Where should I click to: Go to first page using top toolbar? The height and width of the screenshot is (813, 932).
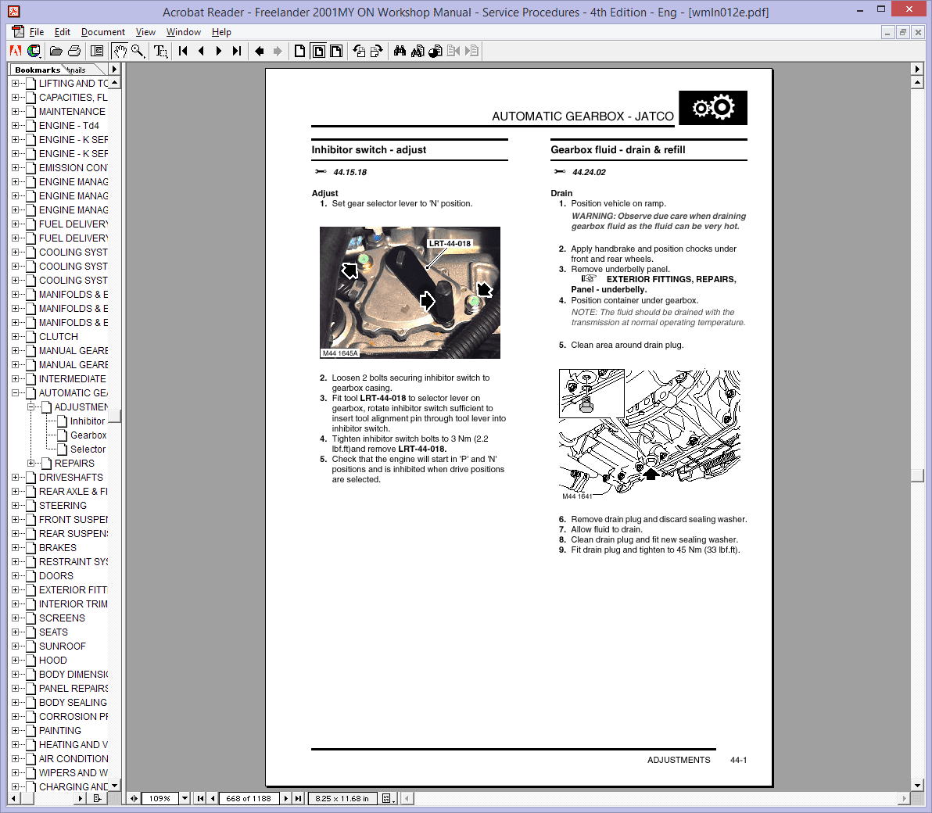click(183, 51)
